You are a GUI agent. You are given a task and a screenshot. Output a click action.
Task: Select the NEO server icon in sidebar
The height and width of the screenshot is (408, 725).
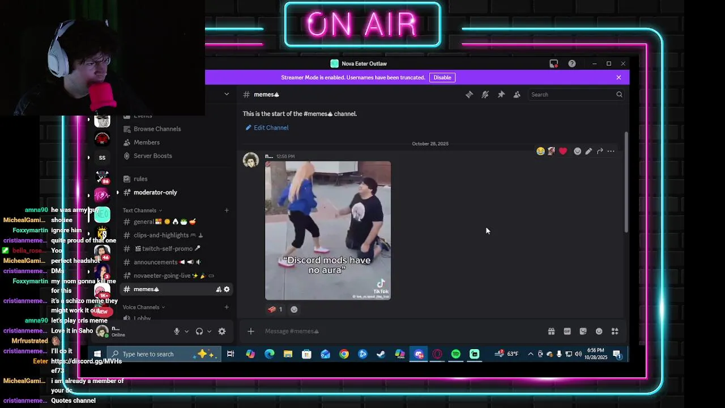102,214
